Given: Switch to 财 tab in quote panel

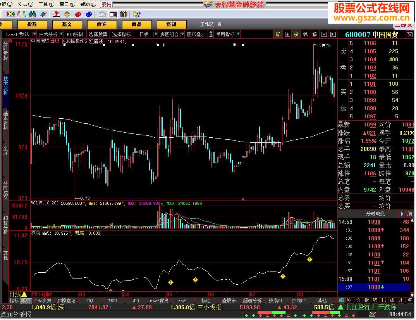Looking at the screenshot, I should [350, 300].
